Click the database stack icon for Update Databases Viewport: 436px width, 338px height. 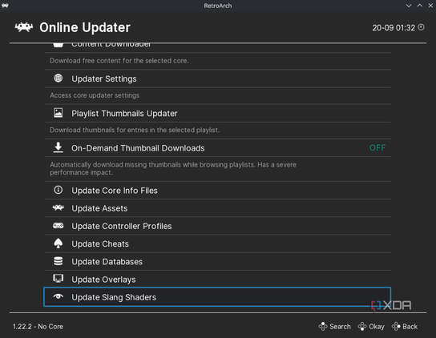(59, 261)
